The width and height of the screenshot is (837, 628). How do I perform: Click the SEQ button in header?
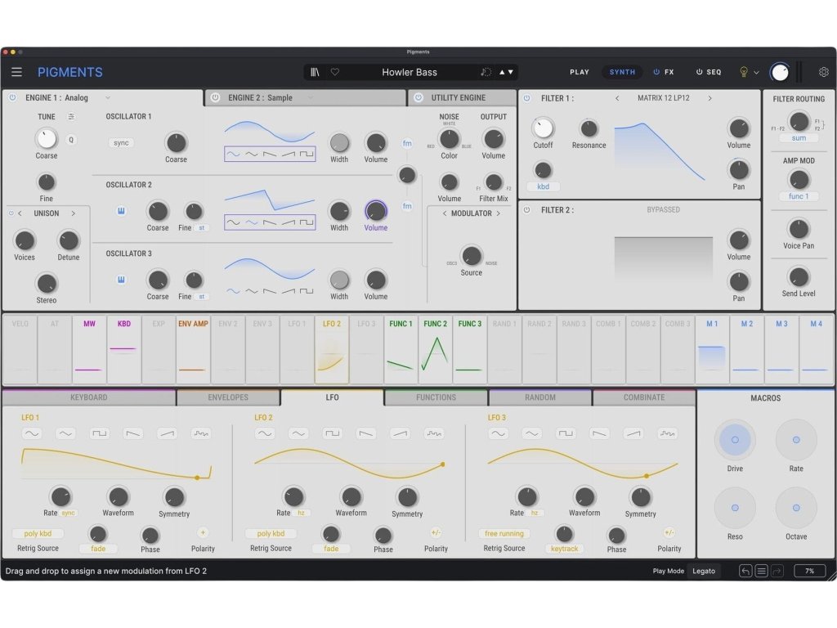(709, 72)
